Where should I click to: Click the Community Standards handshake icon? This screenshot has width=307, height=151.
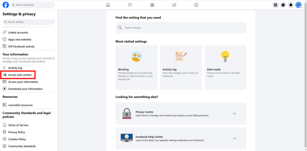[x=4, y=146]
